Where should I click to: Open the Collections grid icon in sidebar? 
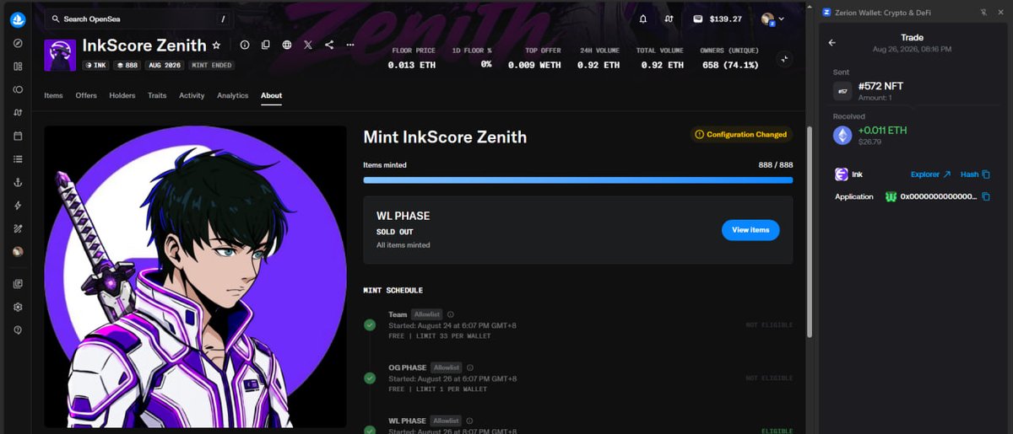(x=18, y=66)
